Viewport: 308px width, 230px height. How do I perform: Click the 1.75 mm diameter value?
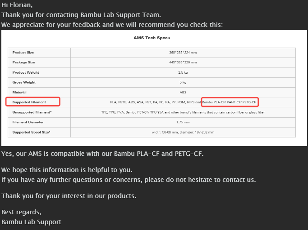pos(183,122)
